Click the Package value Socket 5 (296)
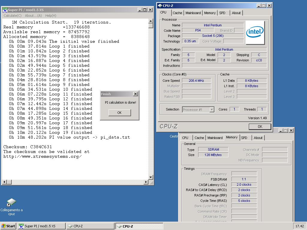The height and width of the screenshot is (230, 307). click(x=213, y=36)
